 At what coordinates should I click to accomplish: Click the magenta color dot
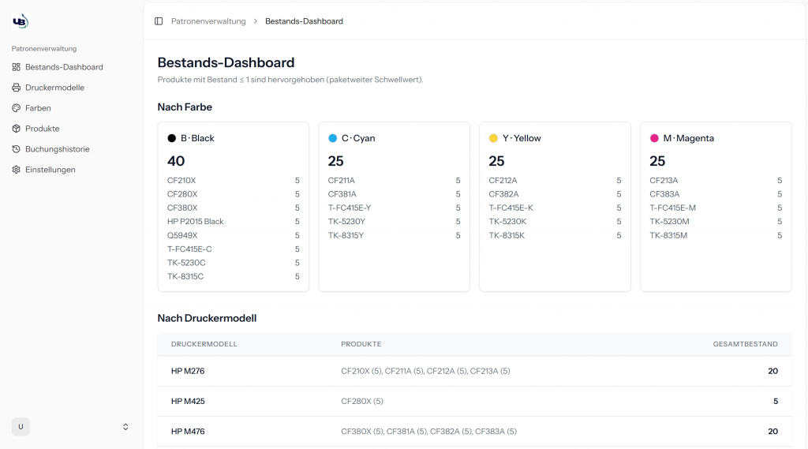[x=654, y=138]
